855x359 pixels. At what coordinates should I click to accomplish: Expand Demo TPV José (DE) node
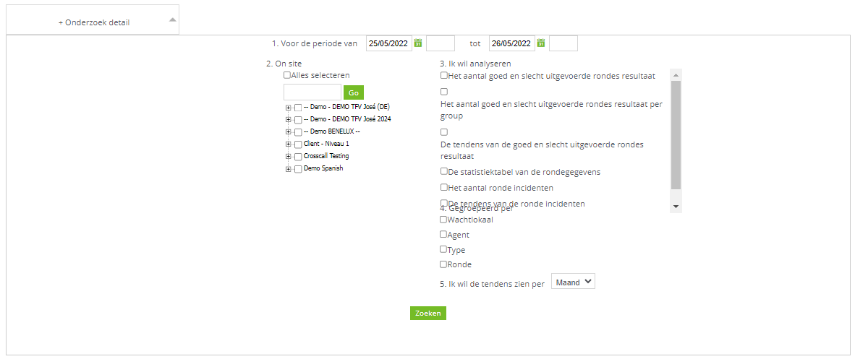[288, 108]
